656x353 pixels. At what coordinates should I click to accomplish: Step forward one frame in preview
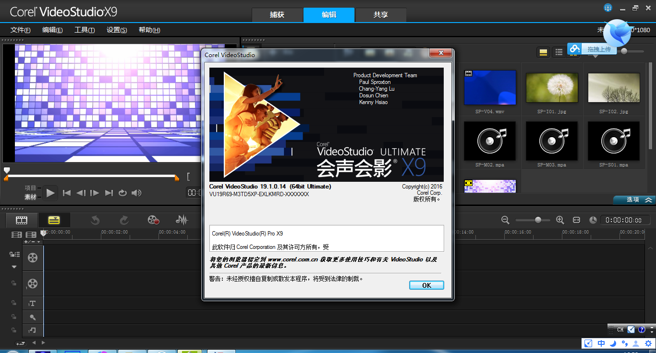pos(95,193)
